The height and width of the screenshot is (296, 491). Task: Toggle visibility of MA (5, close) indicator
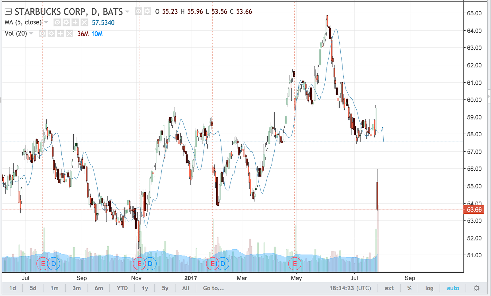pos(57,22)
